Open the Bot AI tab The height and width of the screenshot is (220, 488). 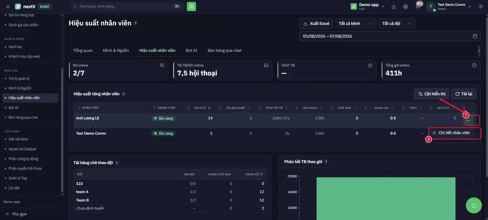click(191, 50)
